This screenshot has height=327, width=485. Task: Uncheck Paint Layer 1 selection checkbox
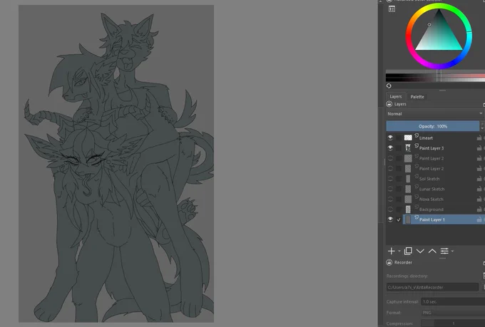(x=399, y=219)
